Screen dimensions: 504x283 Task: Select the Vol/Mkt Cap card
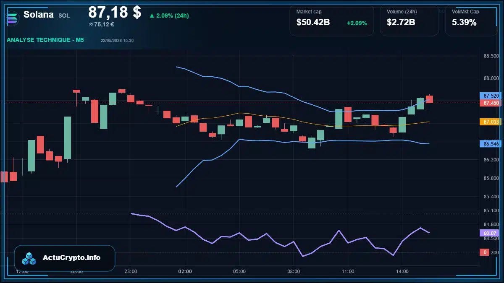471,20
